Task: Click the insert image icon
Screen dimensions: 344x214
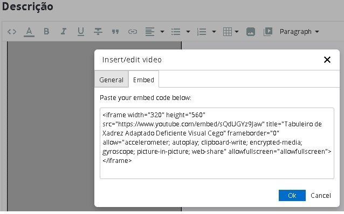Action: click(x=251, y=32)
